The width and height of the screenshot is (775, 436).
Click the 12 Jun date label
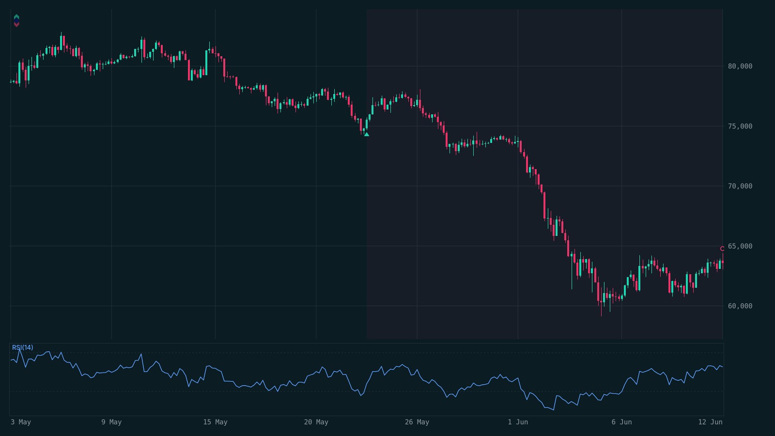[x=710, y=422]
